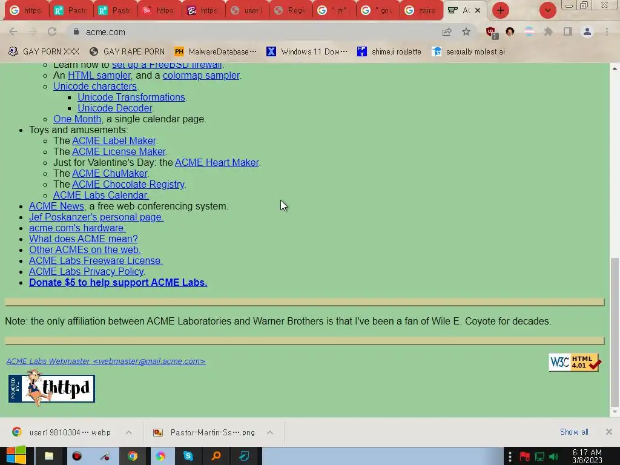Switch to the ".zr" Google tab
620x465 pixels.
[334, 10]
